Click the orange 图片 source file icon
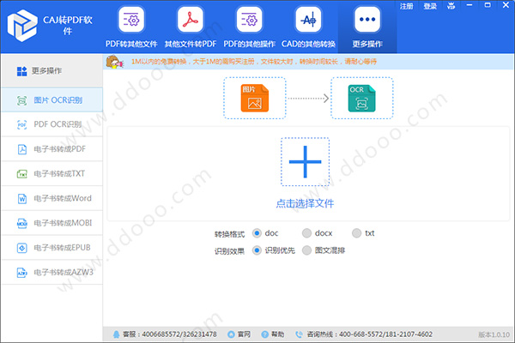 click(x=255, y=98)
